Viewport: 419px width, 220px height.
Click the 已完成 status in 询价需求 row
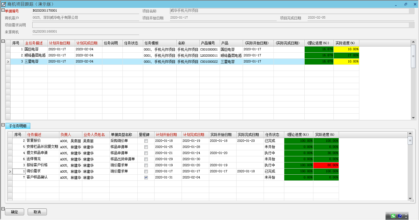click(274, 171)
